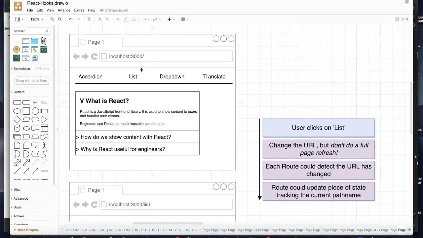Click the browser shape search field
This screenshot has height=238, width=423.
(28, 31)
